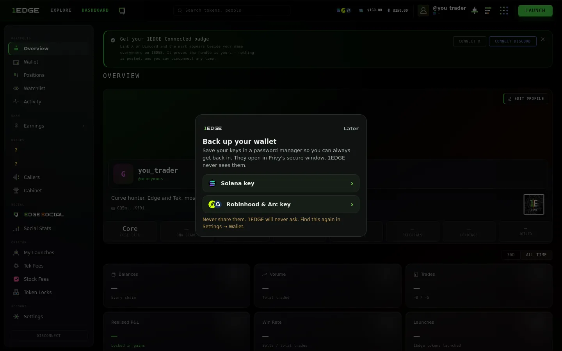Open Stock Fees icon in sidebar
Screen dimensions: 562x351
[16, 279]
